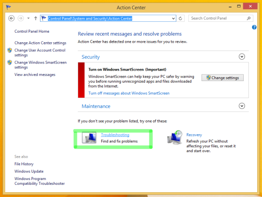
Task: Click the flag icon in address bar
Action: (x=44, y=18)
